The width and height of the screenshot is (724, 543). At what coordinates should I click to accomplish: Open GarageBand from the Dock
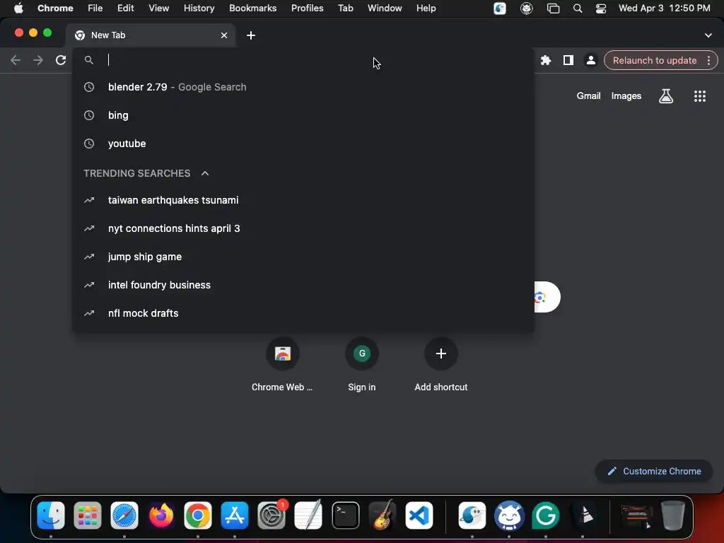383,515
